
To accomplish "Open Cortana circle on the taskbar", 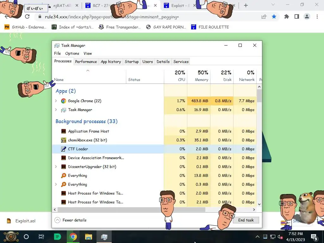I will 26,237.
